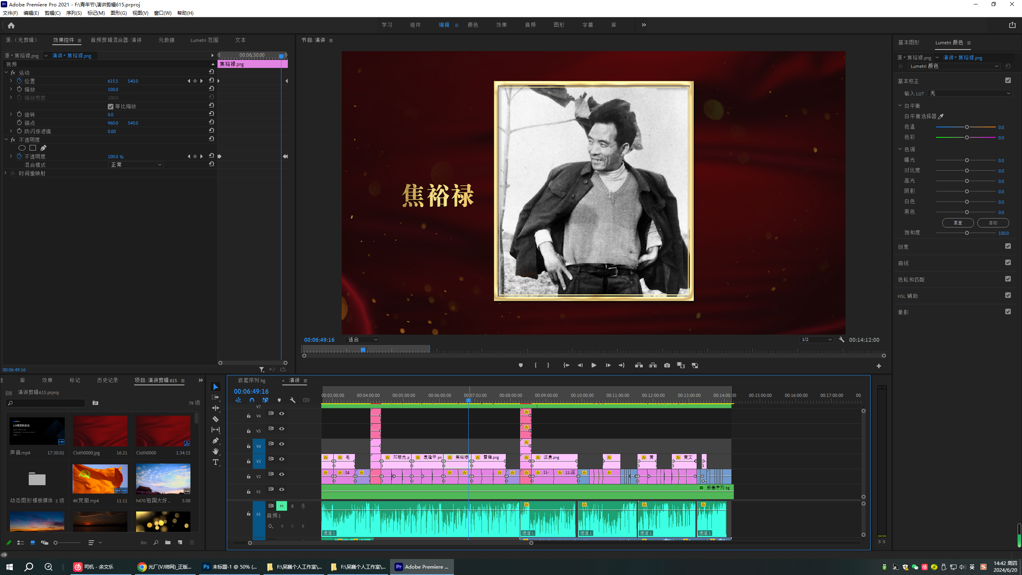Open the 序列(S) menu
This screenshot has width=1022, height=575.
point(74,13)
